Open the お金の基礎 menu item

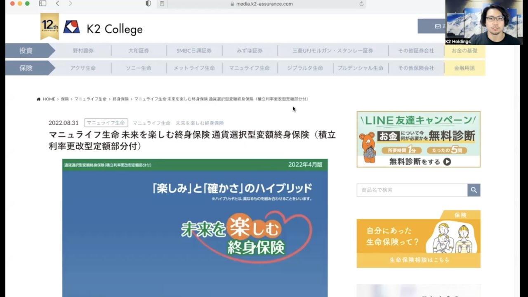[464, 51]
